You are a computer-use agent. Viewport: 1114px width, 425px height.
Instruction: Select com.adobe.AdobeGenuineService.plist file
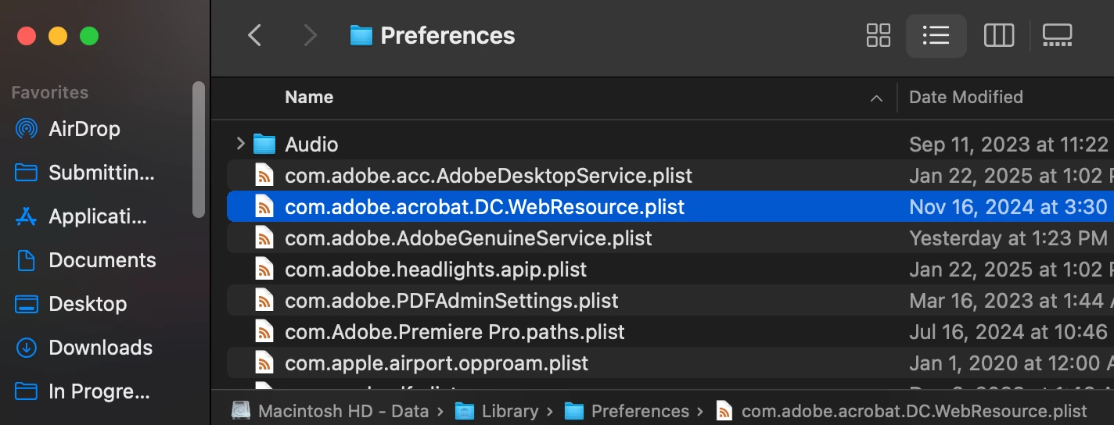[468, 237]
